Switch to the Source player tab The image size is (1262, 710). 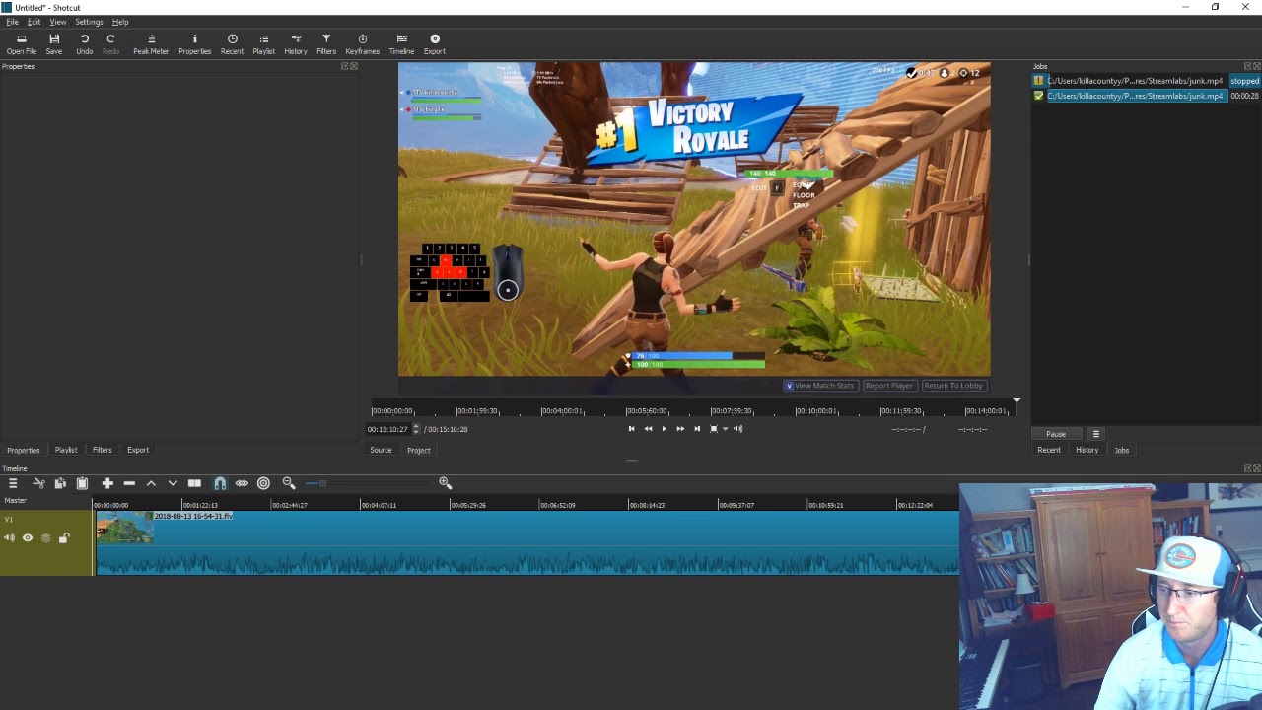(381, 450)
